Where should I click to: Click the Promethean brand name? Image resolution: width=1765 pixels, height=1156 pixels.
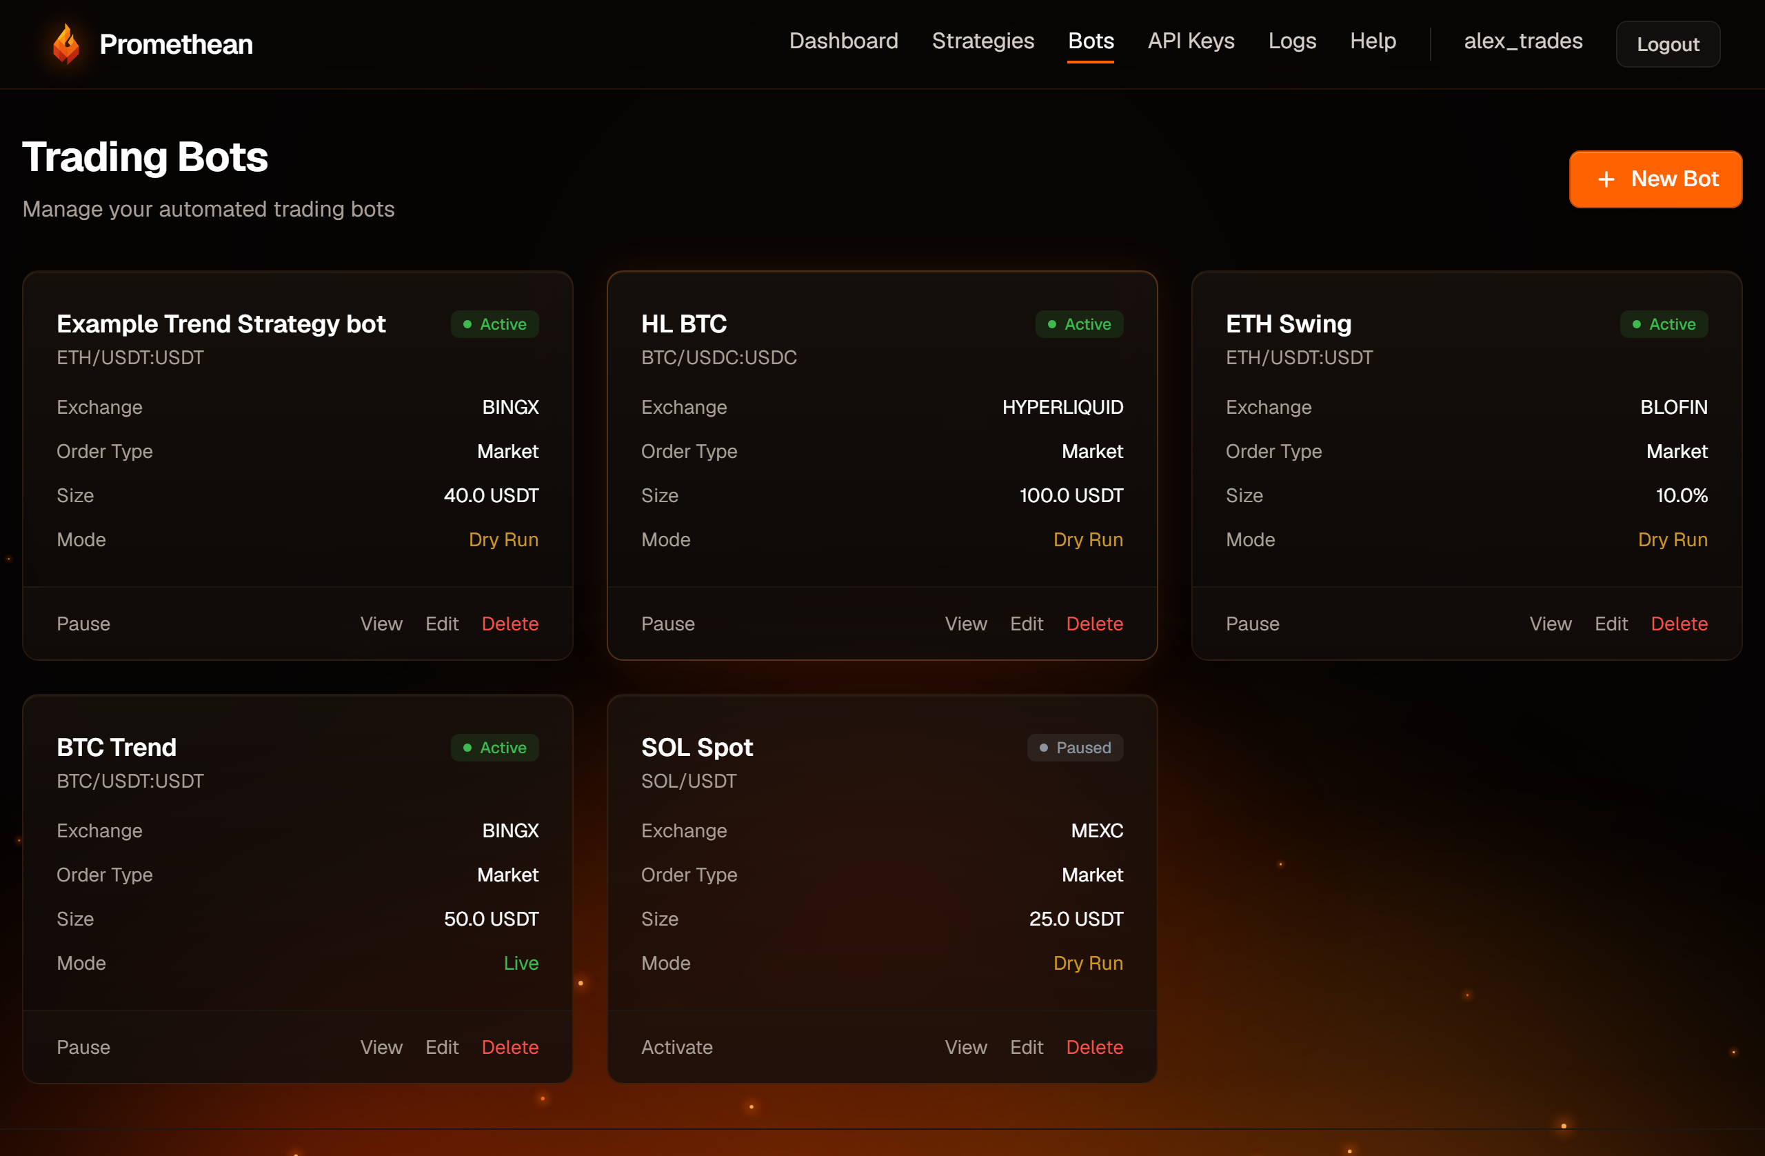(176, 45)
